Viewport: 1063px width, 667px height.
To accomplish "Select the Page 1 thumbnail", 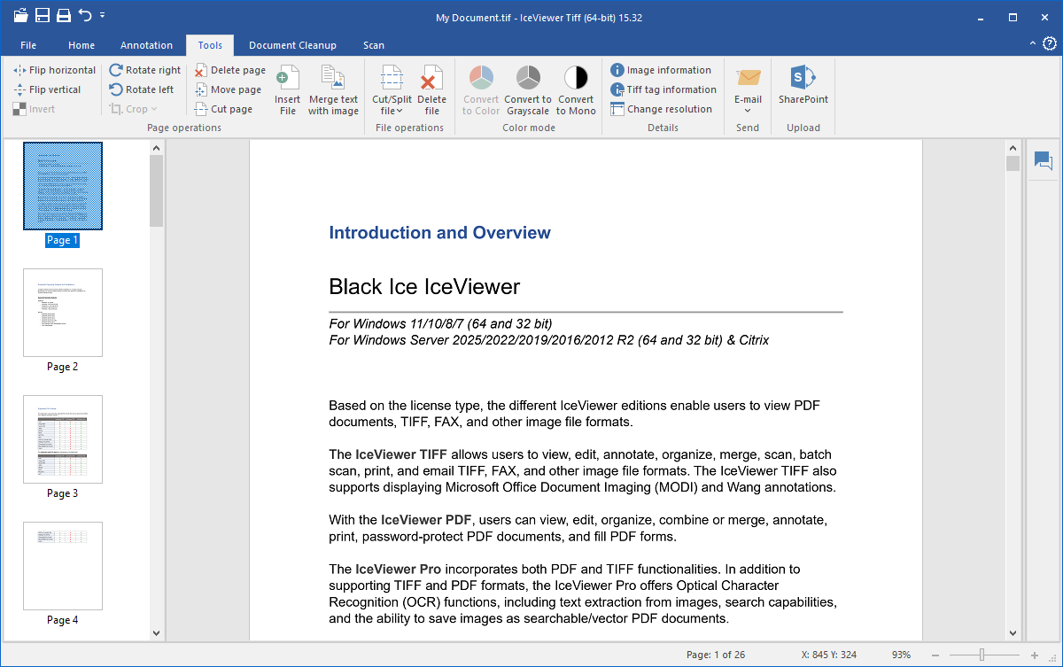I will [x=63, y=186].
